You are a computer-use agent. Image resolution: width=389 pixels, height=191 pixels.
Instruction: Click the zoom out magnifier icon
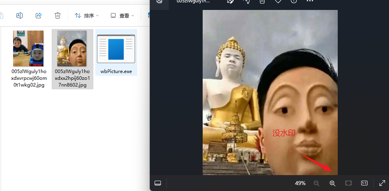tap(317, 183)
